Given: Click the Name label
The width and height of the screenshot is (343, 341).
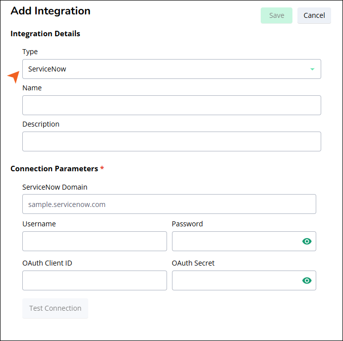Looking at the screenshot, I should tap(32, 88).
